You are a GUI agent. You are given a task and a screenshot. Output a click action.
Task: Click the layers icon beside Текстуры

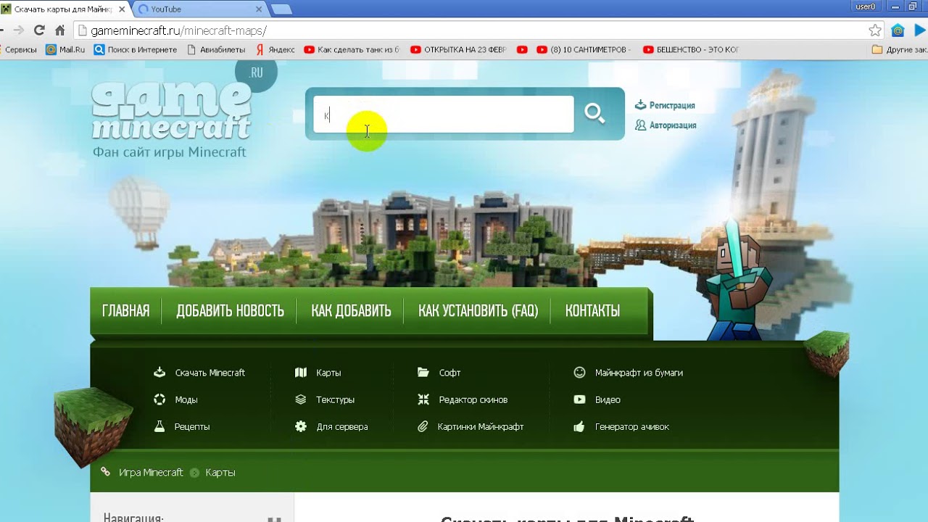pyautogui.click(x=301, y=399)
